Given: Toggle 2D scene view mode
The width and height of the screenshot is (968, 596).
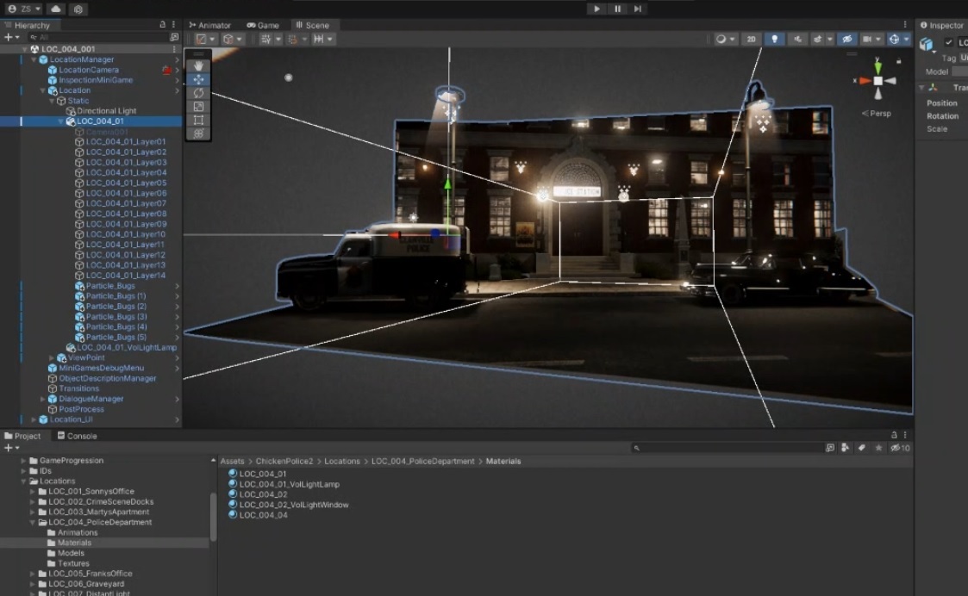Looking at the screenshot, I should [751, 39].
